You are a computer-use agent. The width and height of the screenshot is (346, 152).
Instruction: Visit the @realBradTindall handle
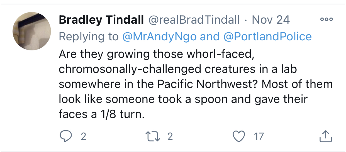tap(194, 20)
